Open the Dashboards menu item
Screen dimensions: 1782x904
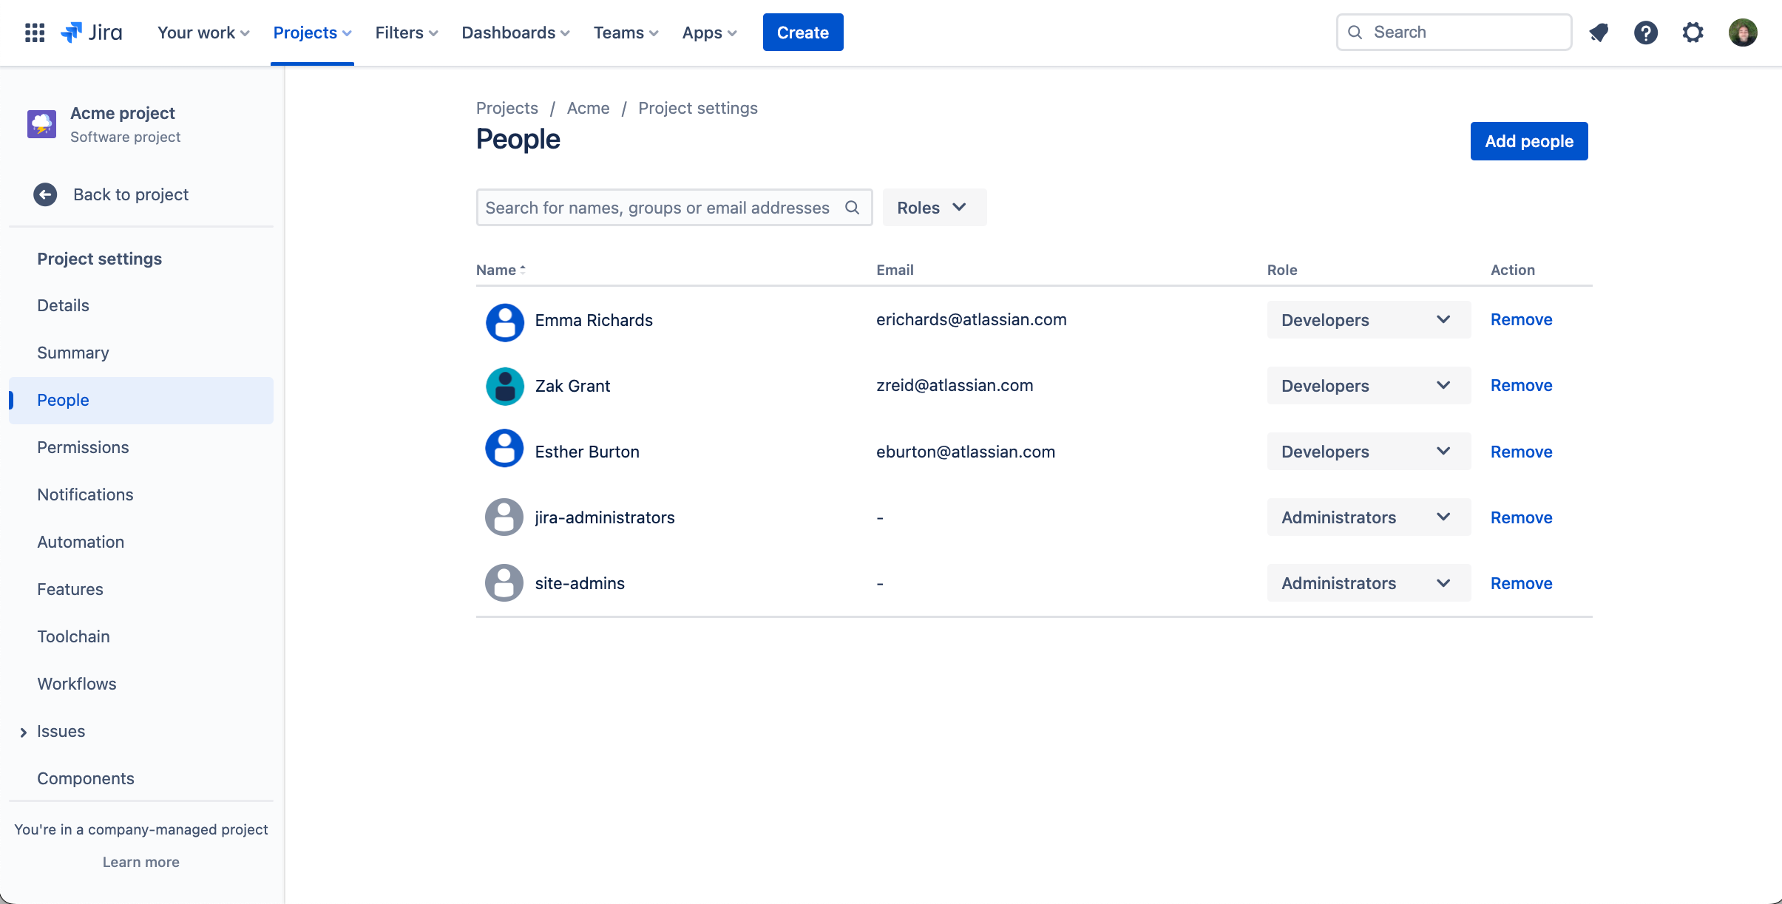515,33
